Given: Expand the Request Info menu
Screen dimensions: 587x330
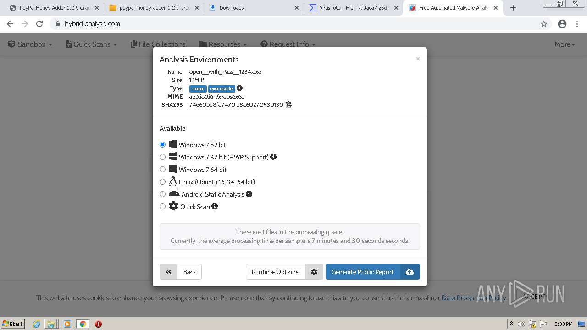Looking at the screenshot, I should (288, 44).
